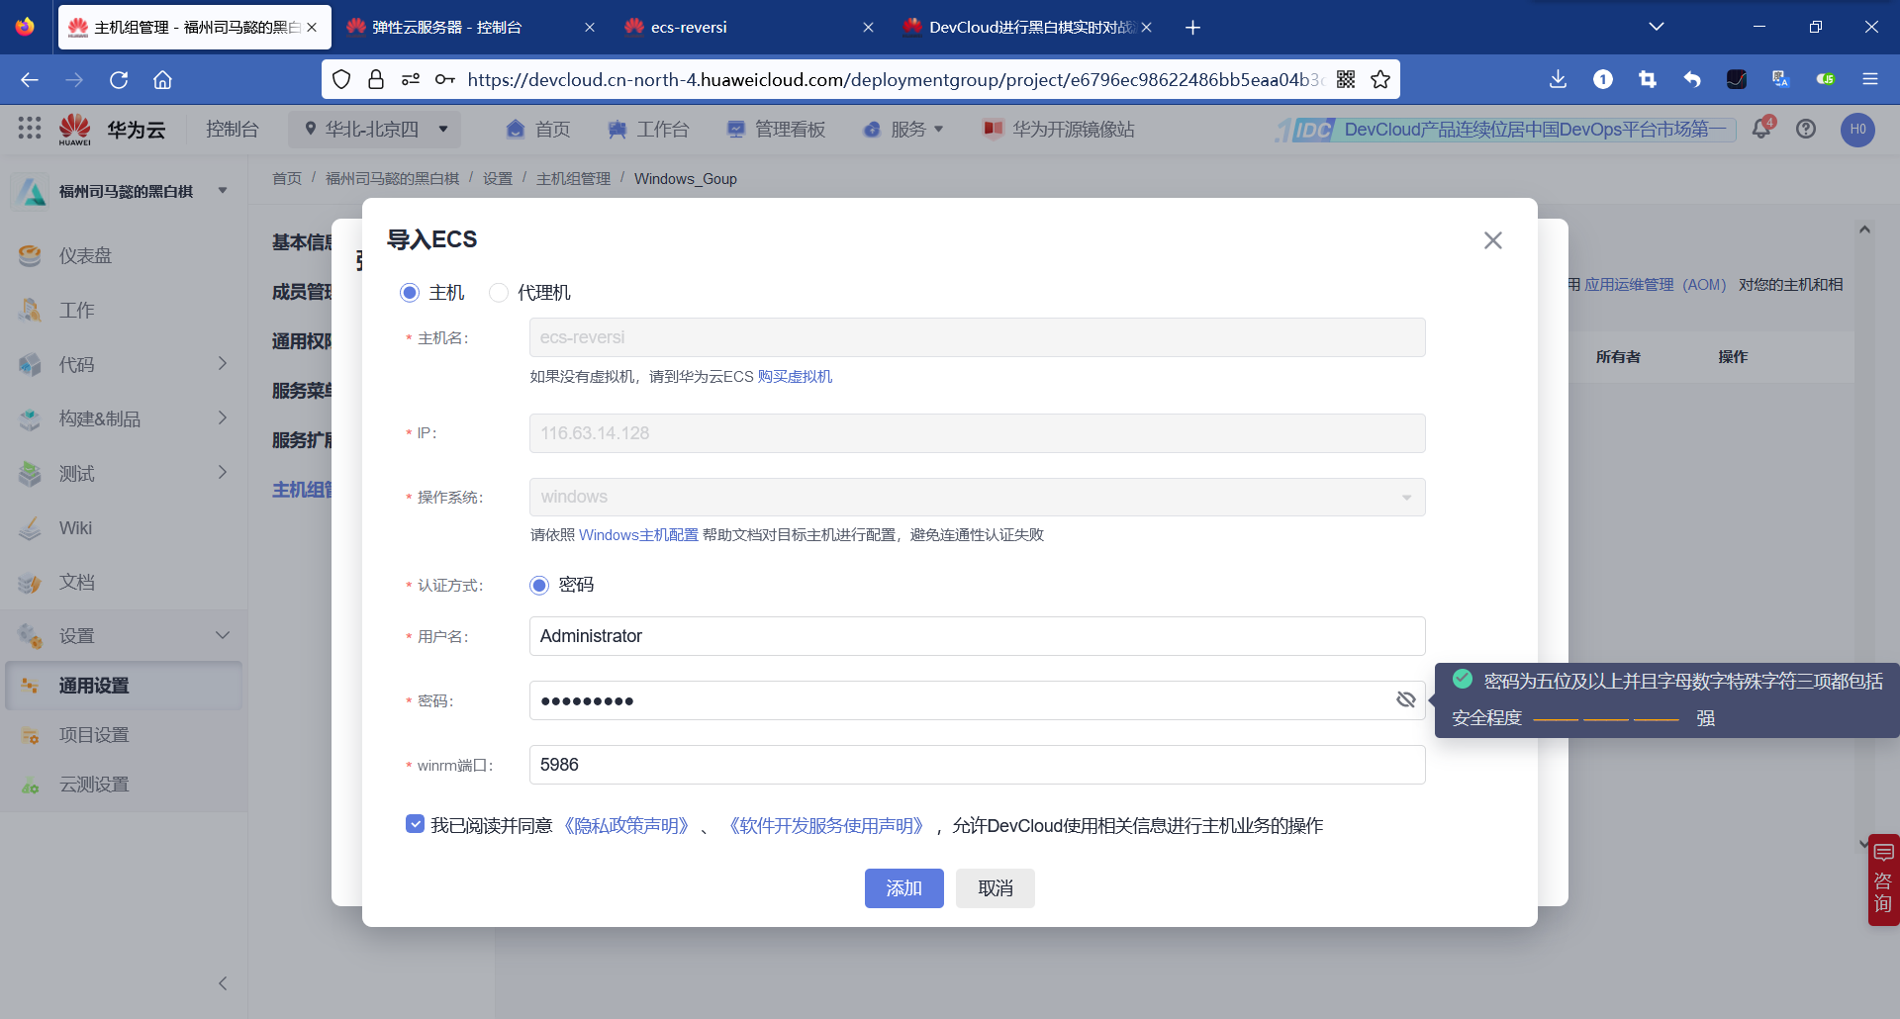Open the Huawei Cloud app grid menu
Screen dimensions: 1900x1019
[x=30, y=129]
